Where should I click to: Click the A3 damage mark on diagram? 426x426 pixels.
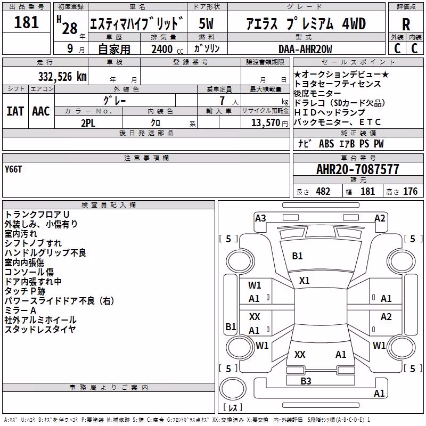[260, 218]
